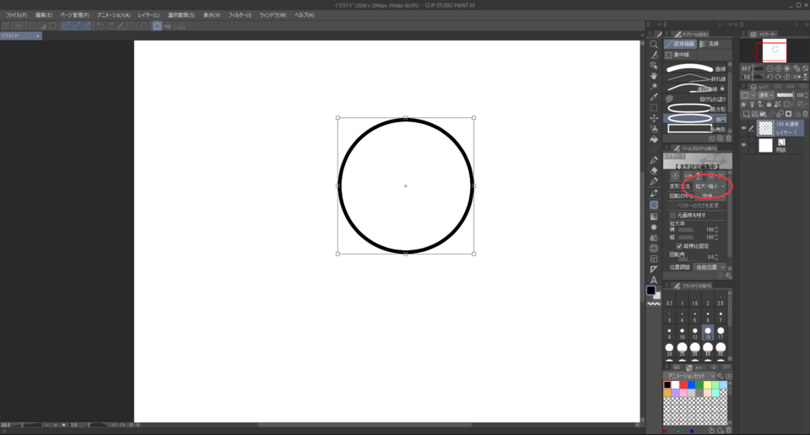Image resolution: width=810 pixels, height=435 pixels.
Task: Click top-center transform handle of circle
Action: [406, 118]
